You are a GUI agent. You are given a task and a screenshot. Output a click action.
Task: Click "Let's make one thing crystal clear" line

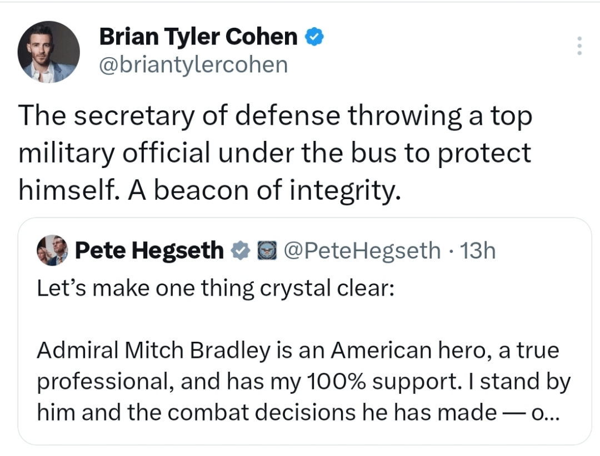216,288
